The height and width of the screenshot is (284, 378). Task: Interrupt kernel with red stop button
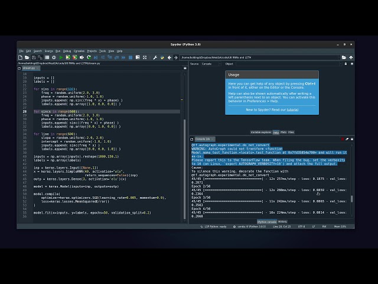(x=343, y=139)
